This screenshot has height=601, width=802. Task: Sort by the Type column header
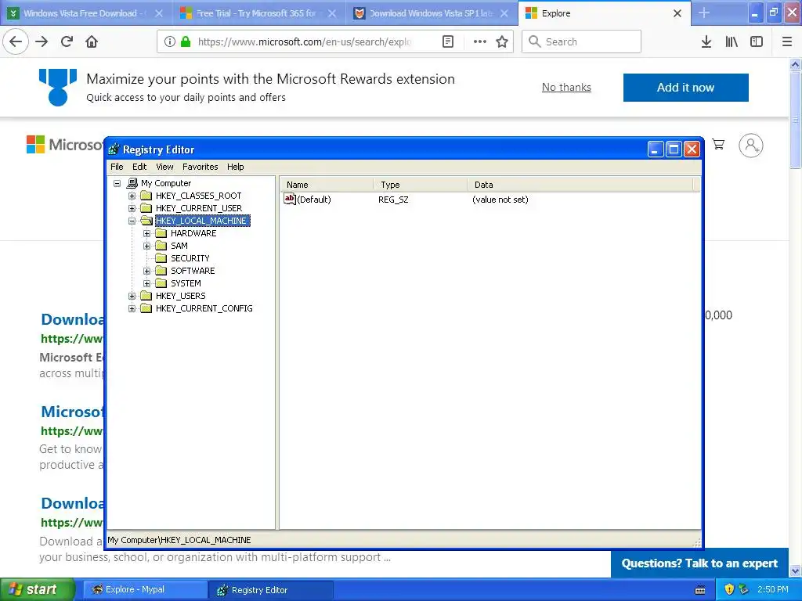click(x=421, y=185)
